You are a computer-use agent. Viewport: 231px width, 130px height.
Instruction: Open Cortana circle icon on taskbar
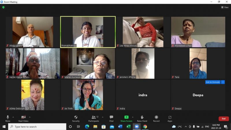[x=70, y=127]
